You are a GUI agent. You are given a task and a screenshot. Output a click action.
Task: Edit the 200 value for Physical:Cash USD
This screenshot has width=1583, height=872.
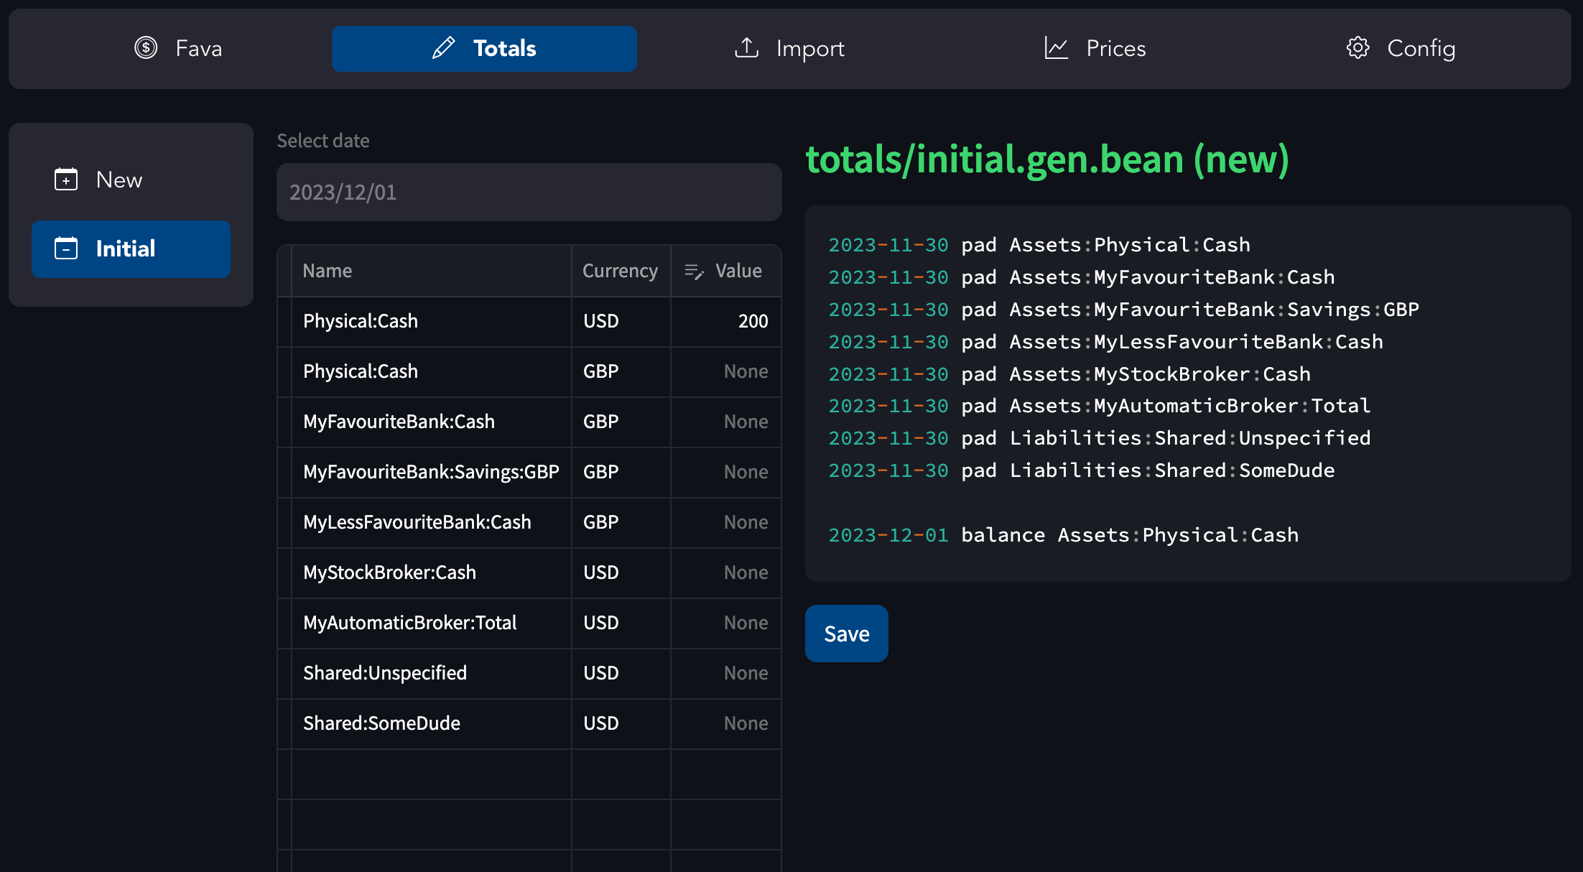pos(726,322)
